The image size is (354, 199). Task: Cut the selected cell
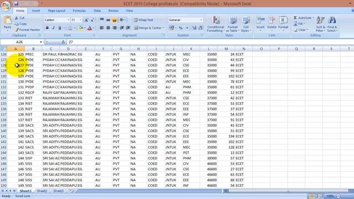point(20,18)
